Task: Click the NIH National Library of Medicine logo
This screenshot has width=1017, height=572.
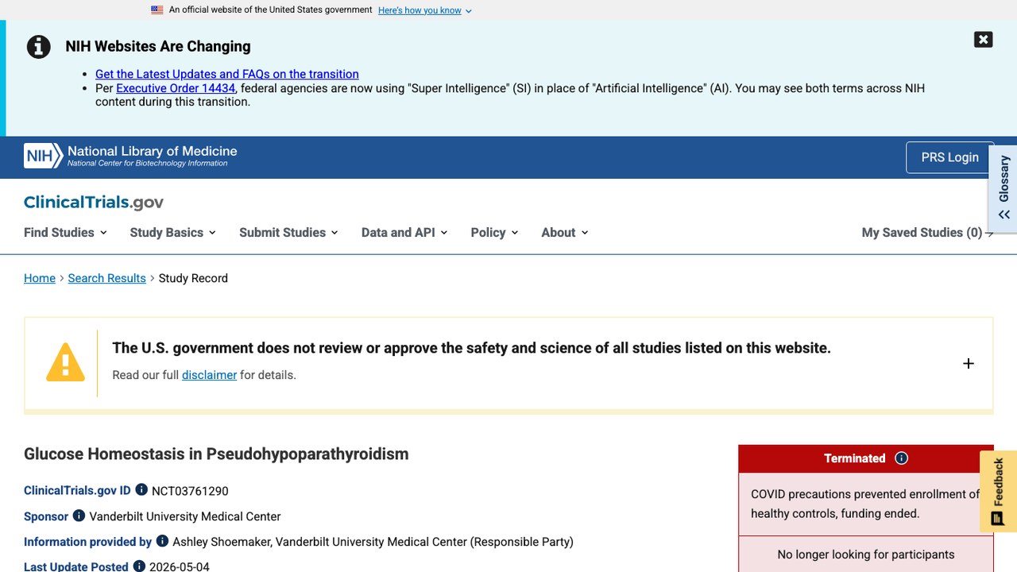Action: tap(131, 156)
